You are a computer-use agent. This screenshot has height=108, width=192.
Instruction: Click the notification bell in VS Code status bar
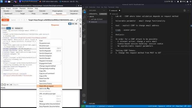(189, 106)
